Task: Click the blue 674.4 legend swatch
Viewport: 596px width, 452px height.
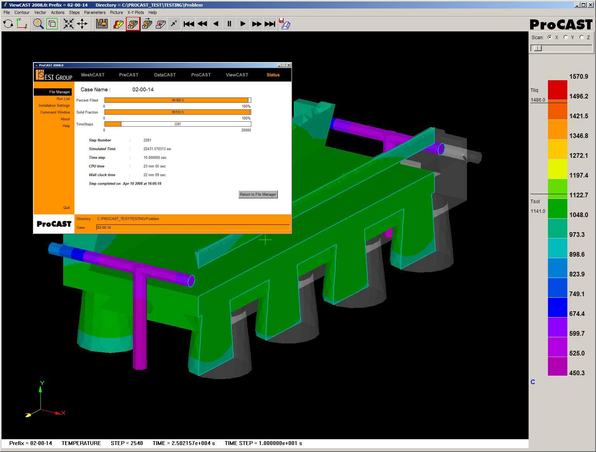Action: point(558,307)
